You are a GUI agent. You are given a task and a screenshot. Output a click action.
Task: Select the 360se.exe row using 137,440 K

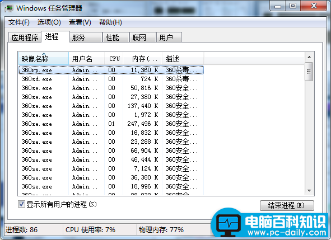pyautogui.click(x=111, y=106)
